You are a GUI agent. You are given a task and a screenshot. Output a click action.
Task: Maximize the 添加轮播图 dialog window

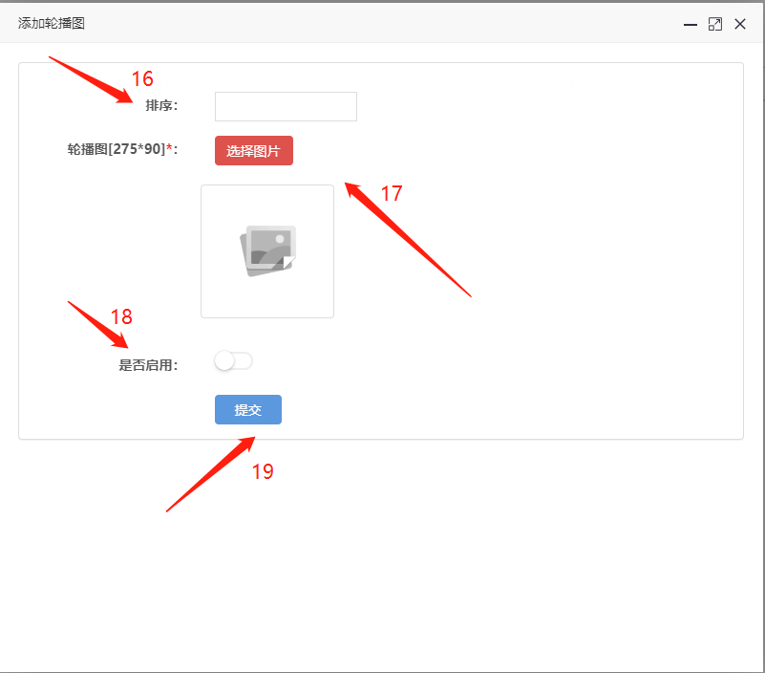click(x=714, y=24)
